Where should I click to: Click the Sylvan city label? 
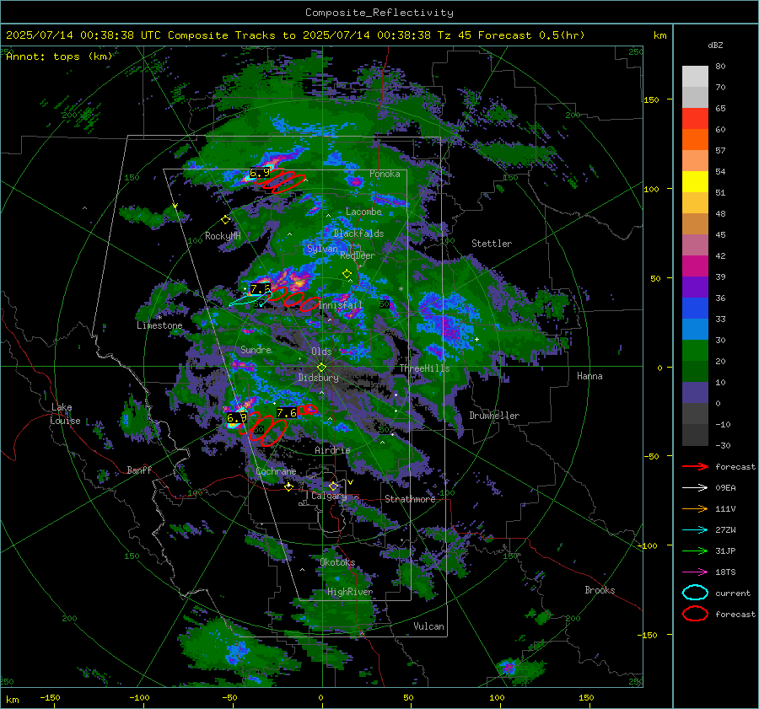[x=322, y=250]
